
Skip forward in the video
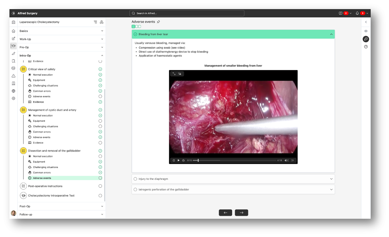(183, 160)
